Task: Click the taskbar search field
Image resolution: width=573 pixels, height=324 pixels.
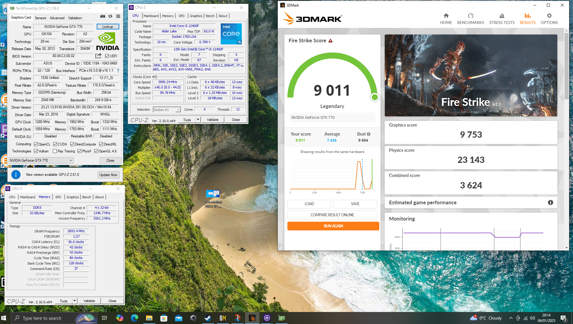Action: pos(54,318)
